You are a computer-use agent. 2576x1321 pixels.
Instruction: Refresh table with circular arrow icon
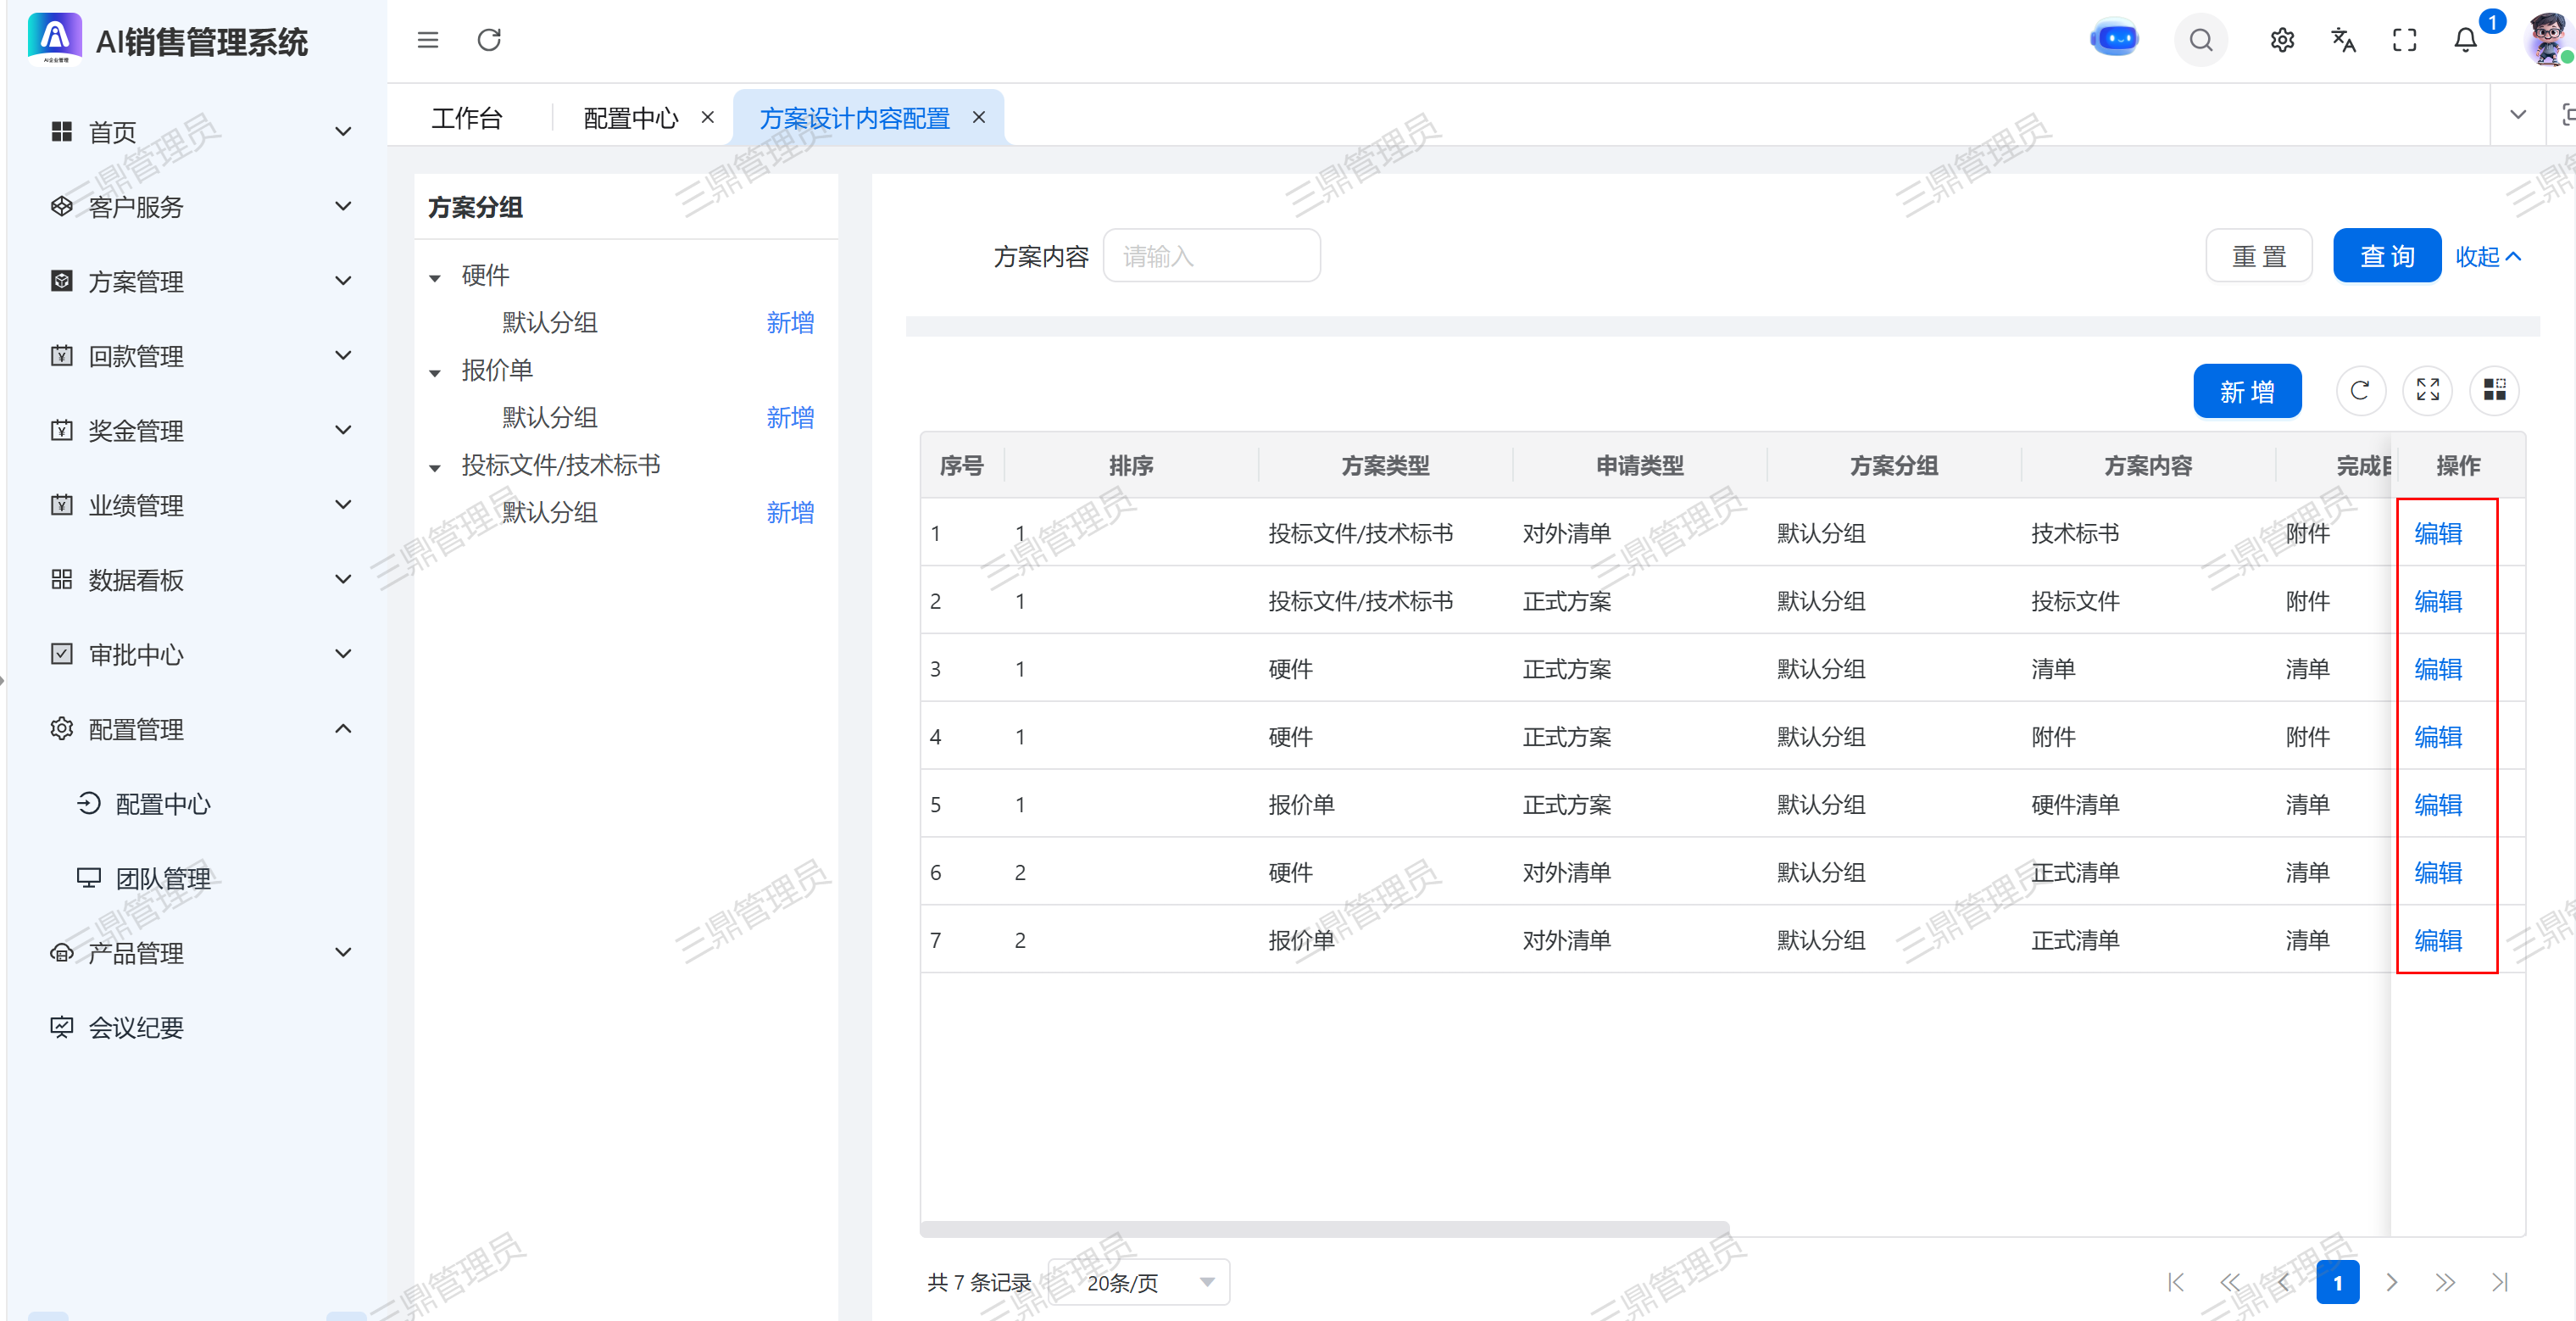2359,390
